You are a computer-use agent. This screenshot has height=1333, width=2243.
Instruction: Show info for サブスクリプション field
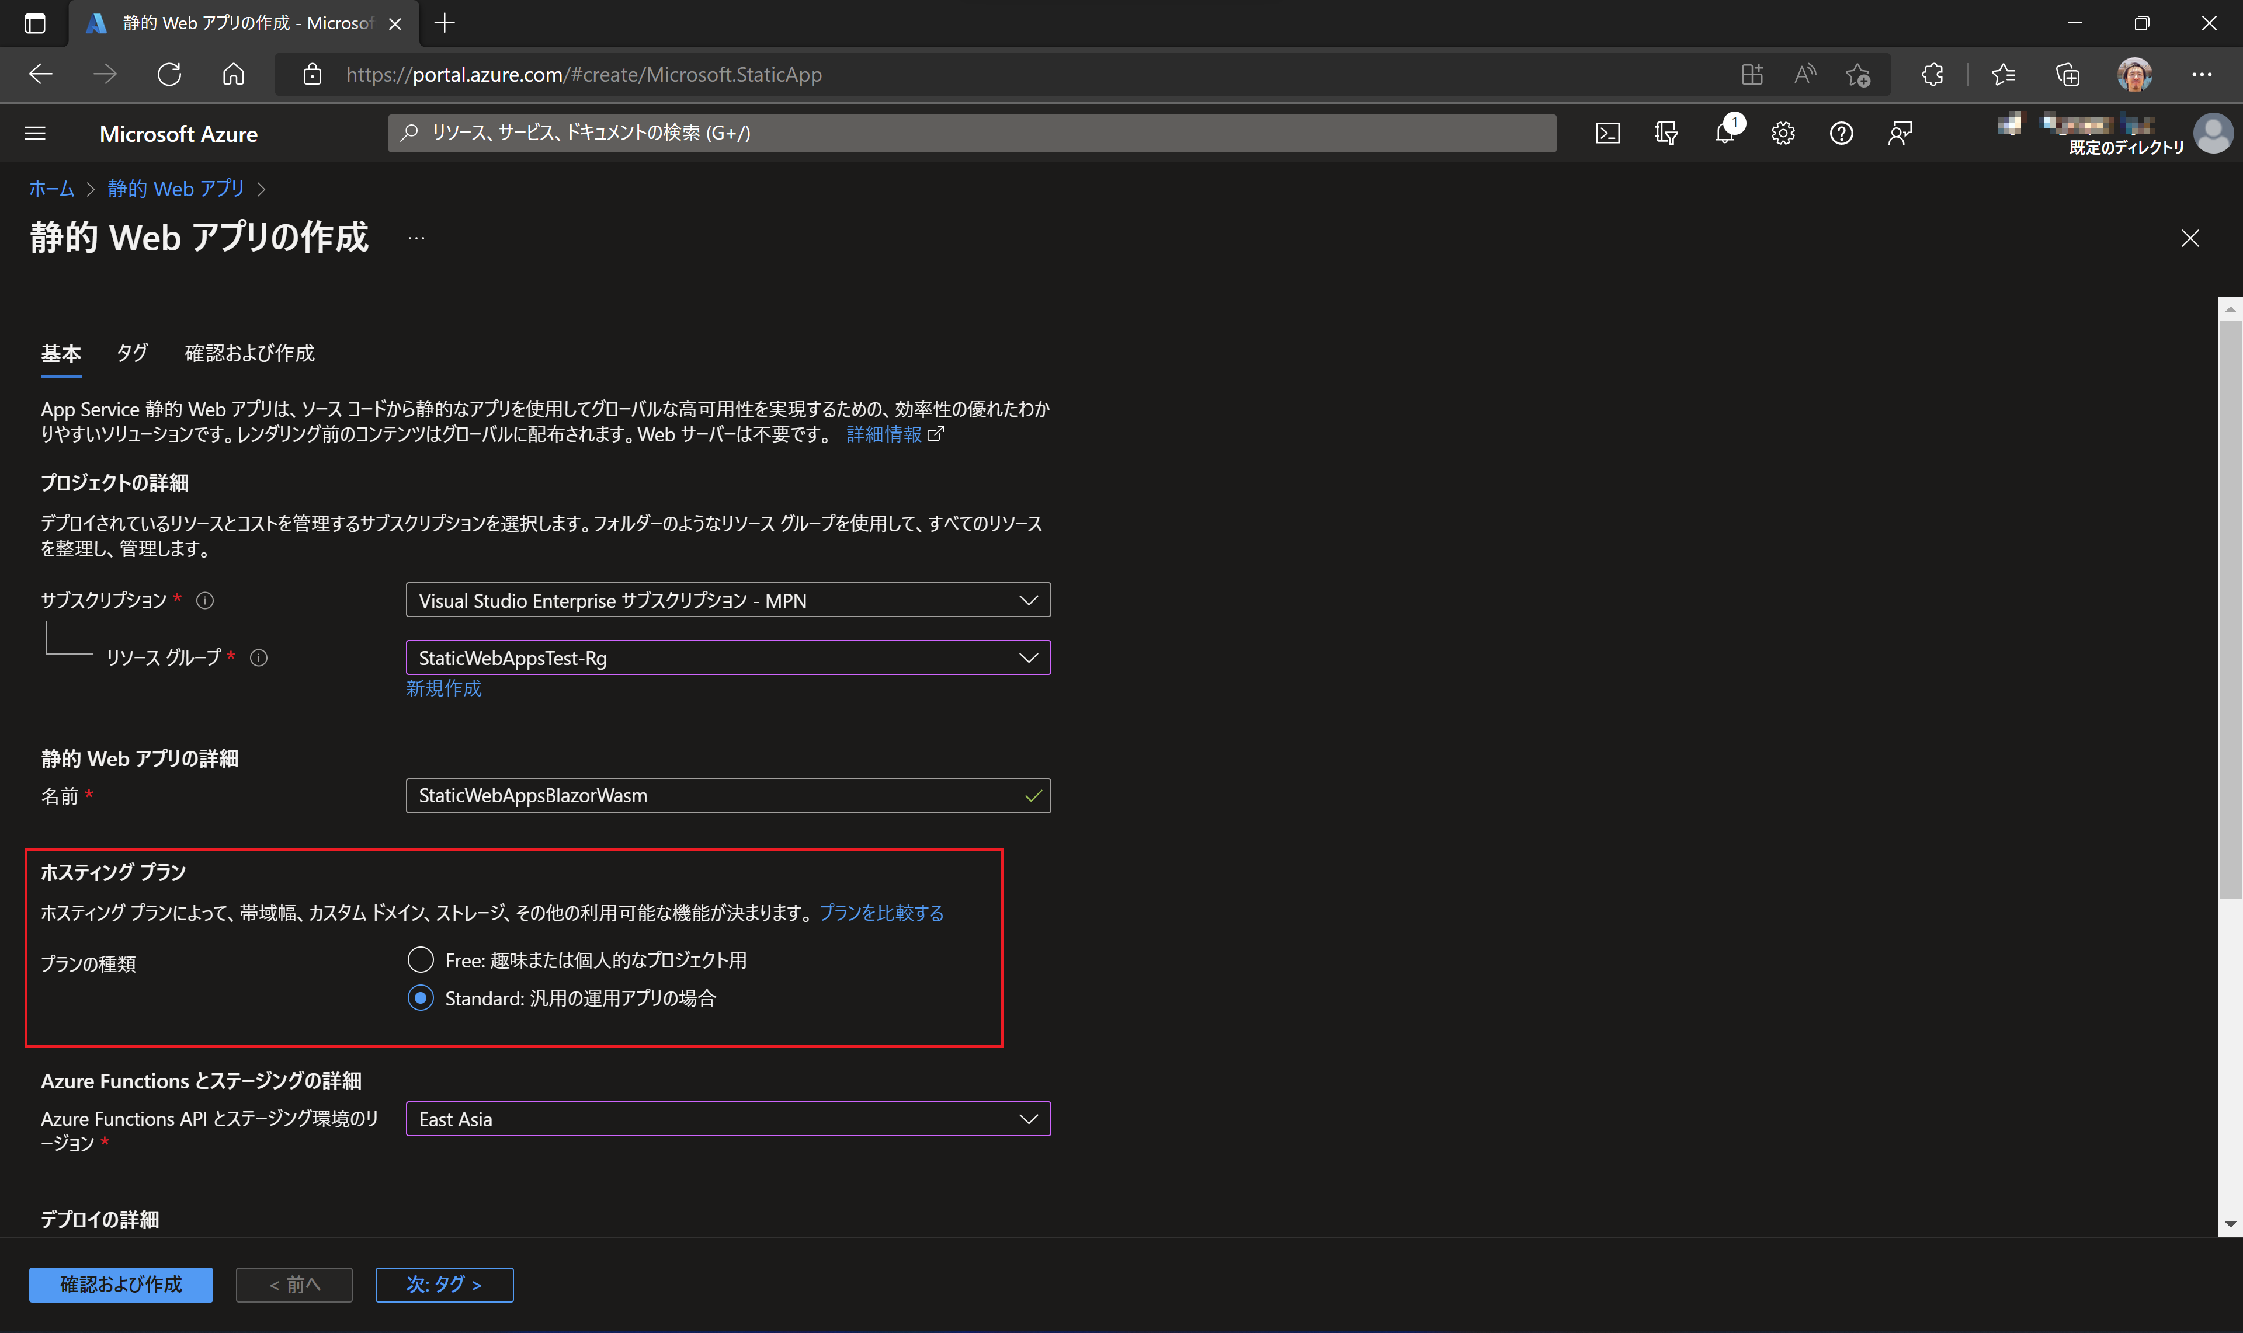tap(205, 600)
